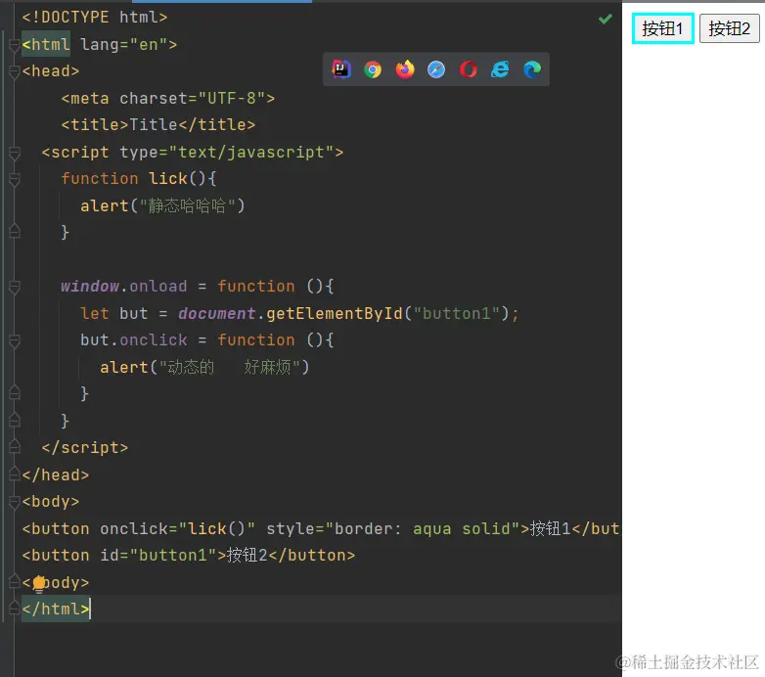Viewport: 765px width, 677px height.
Task: Collapse the function lick fold marker
Action: click(x=14, y=180)
